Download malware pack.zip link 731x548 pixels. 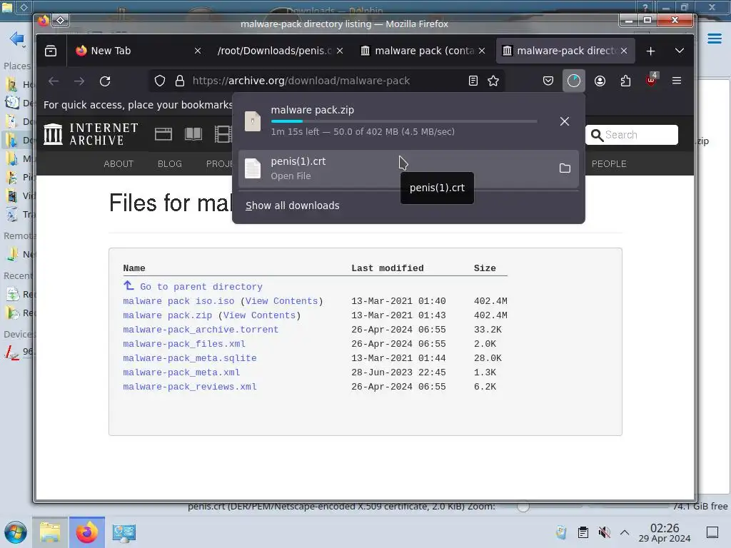tap(167, 315)
